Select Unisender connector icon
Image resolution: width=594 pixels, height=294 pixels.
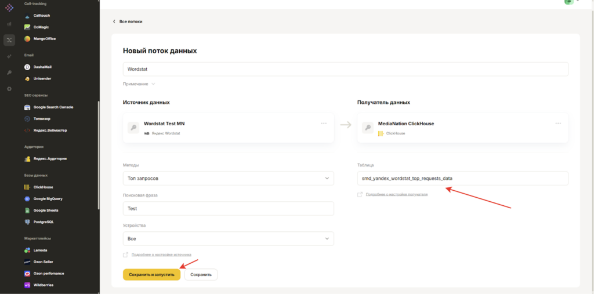click(27, 79)
